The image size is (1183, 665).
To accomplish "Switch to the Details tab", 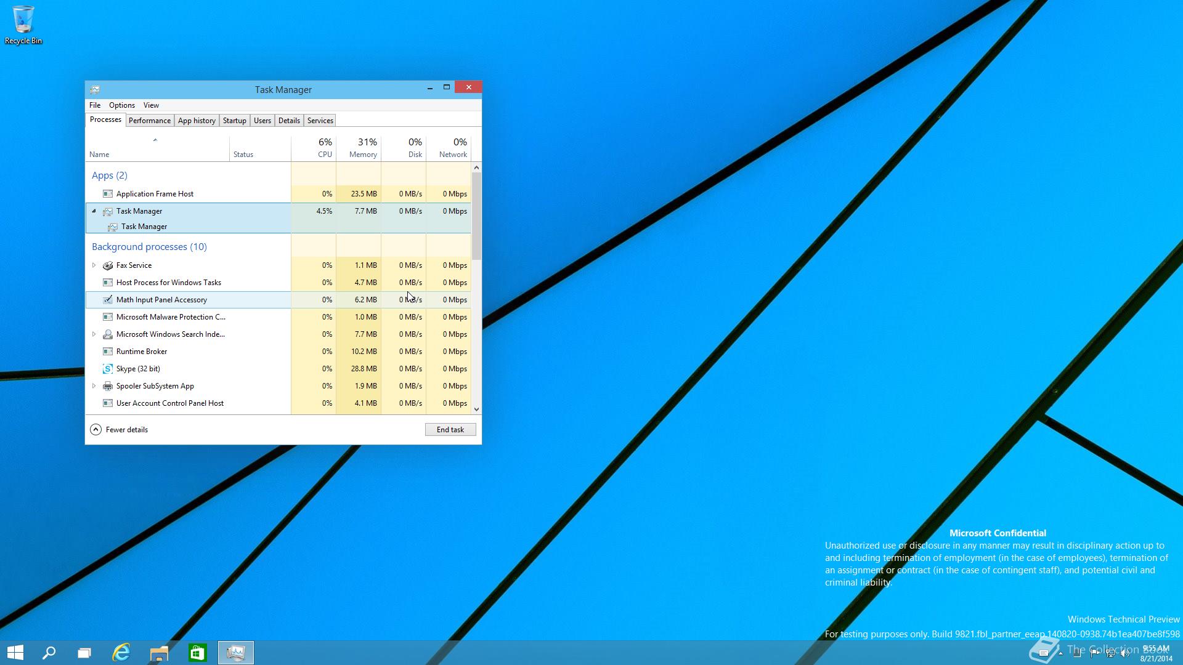I will click(x=289, y=121).
